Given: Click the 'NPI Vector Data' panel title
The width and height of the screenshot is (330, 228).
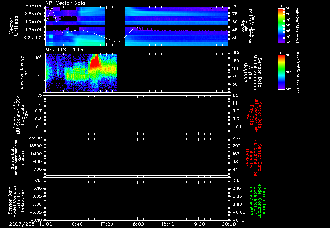Looking at the screenshot, I should coord(65,3).
